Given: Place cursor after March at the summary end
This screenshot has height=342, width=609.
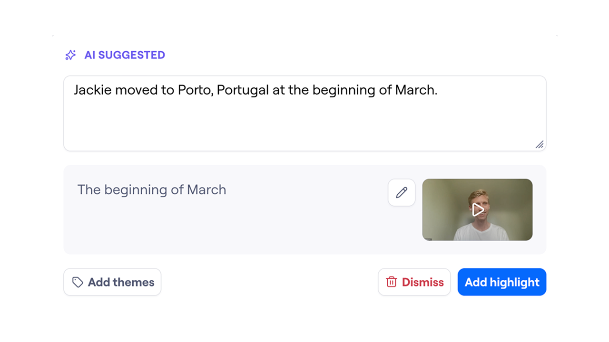Looking at the screenshot, I should pyautogui.click(x=438, y=90).
